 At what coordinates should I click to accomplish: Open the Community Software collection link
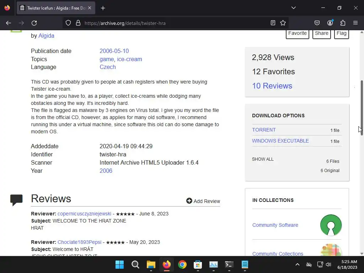pyautogui.click(x=275, y=225)
